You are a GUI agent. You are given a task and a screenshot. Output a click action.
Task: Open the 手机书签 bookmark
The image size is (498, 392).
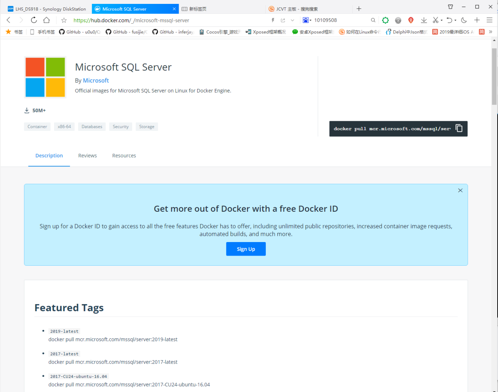(42, 32)
